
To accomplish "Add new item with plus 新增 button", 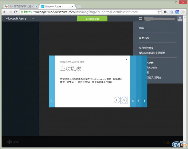I will [x=13, y=142].
